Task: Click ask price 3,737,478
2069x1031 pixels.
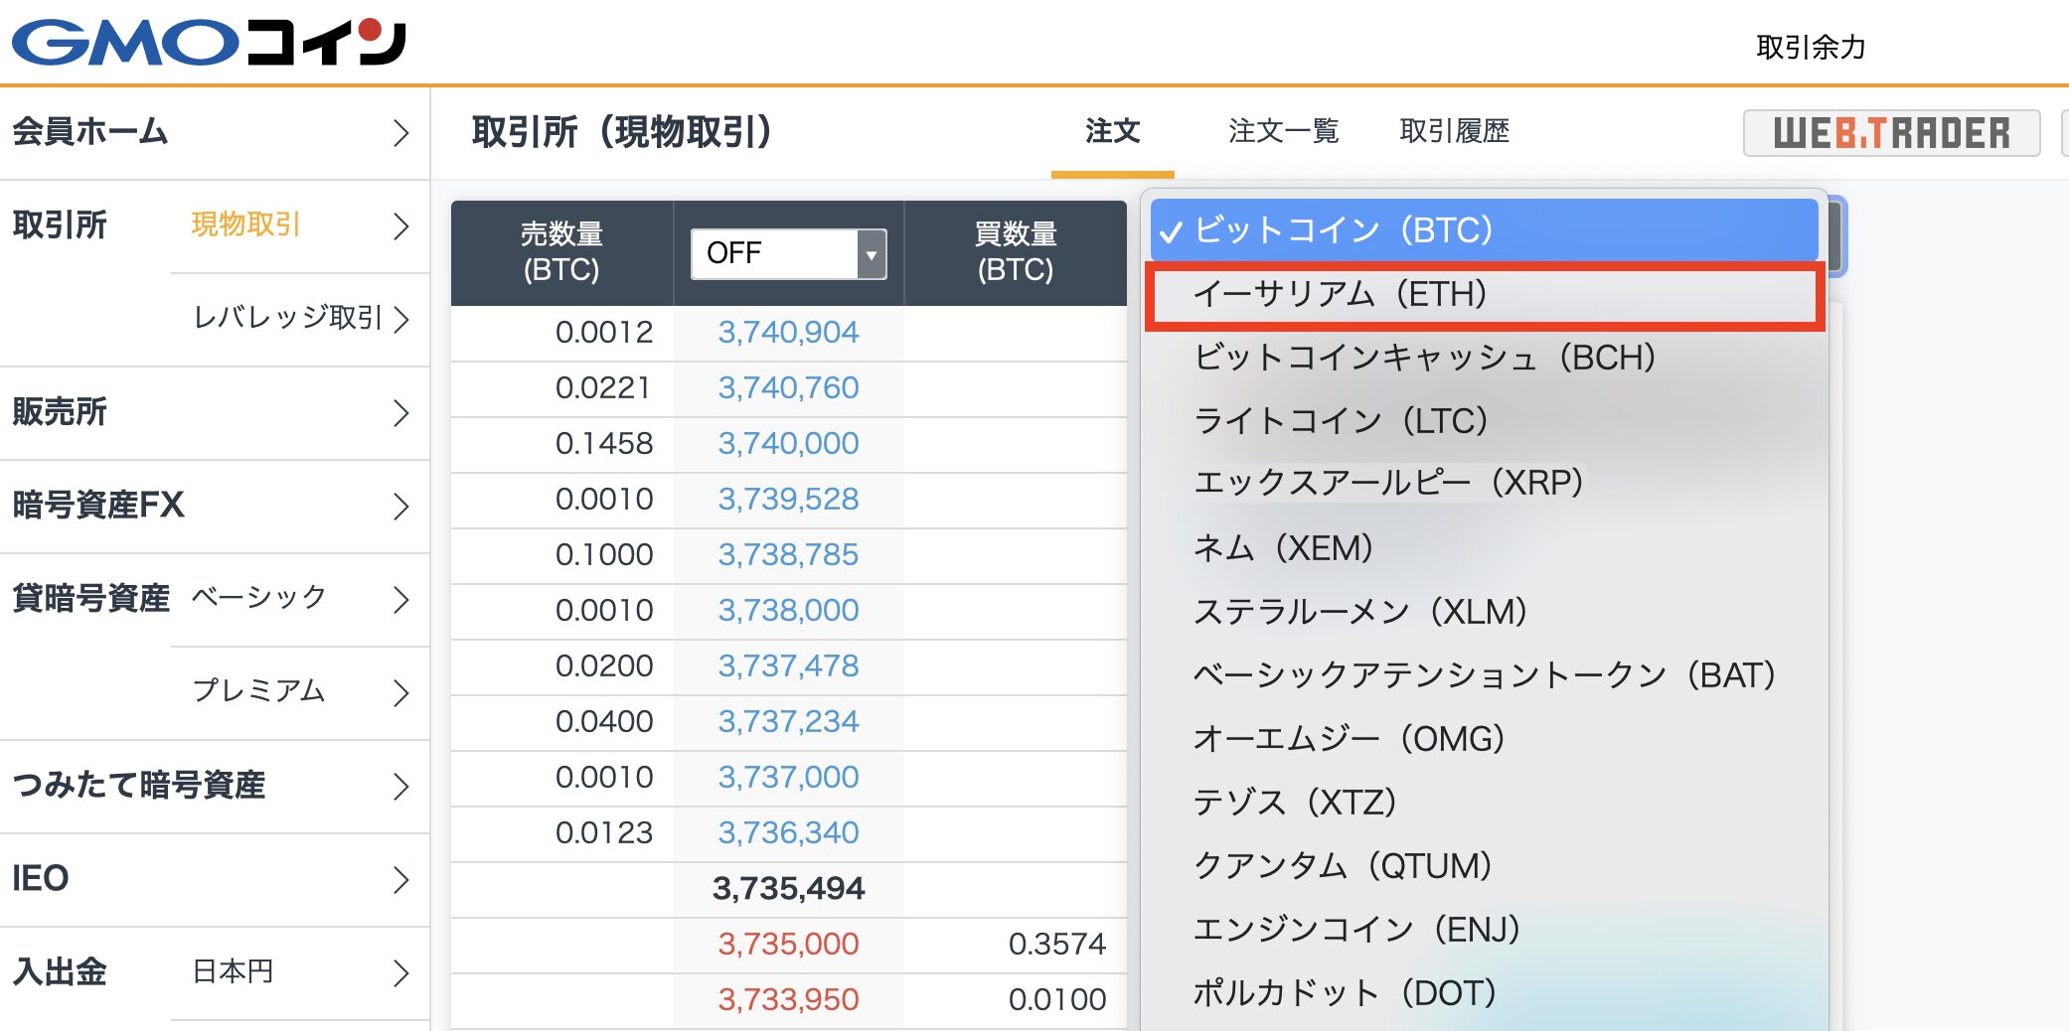Action: click(x=788, y=665)
